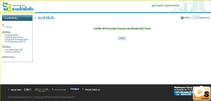Open the หน้าแรก home link

(9, 27)
